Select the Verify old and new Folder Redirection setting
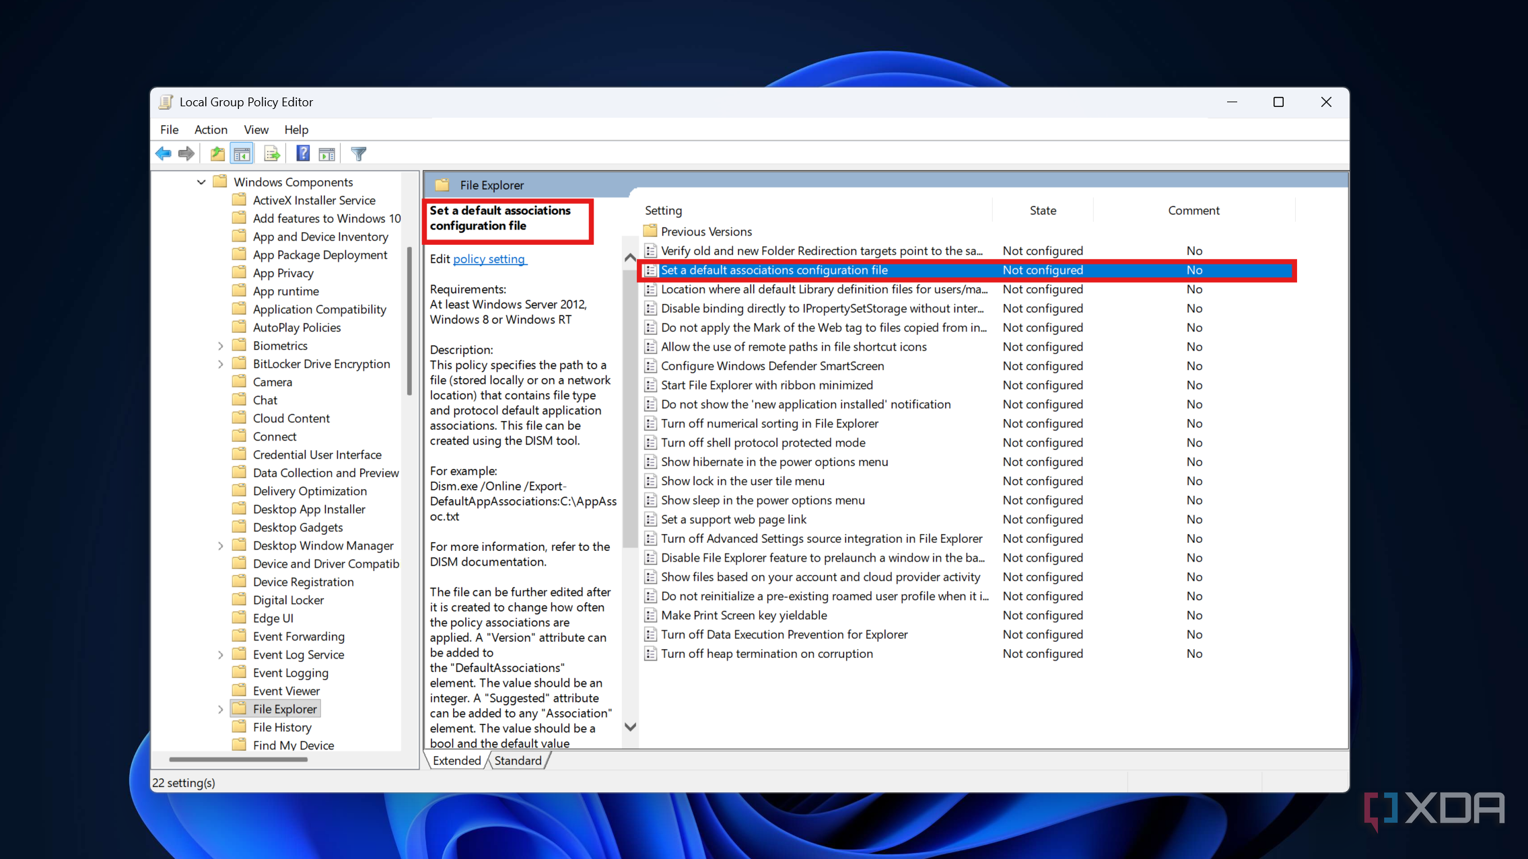The width and height of the screenshot is (1528, 859). pos(822,250)
